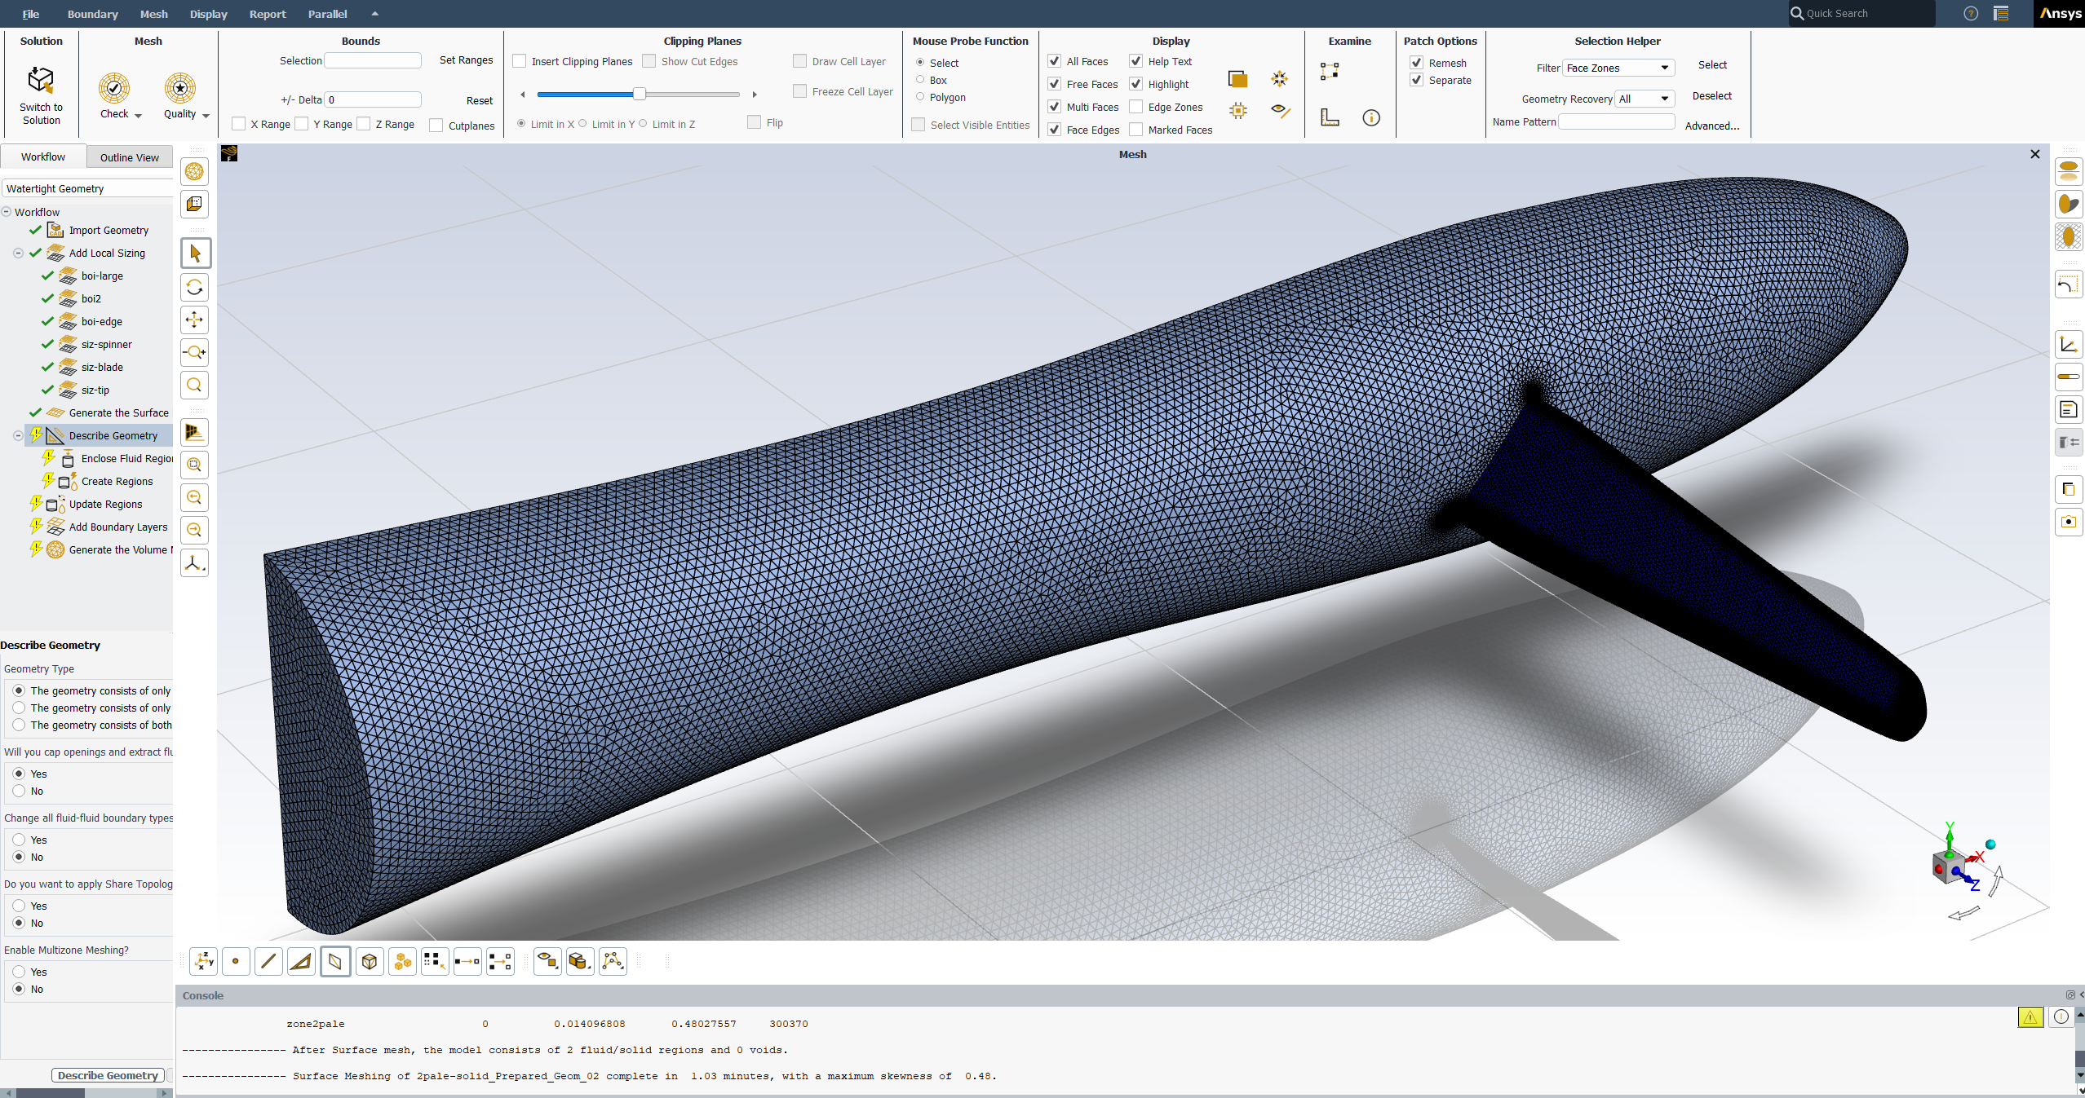Click the edge selection filter icon

pyautogui.click(x=268, y=961)
